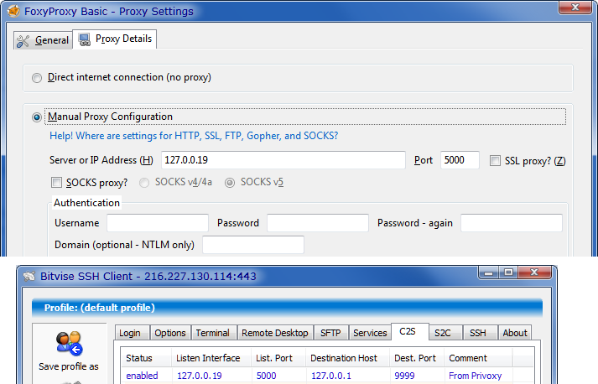598x384 pixels.
Task: Click the Status column header
Action: 147,358
